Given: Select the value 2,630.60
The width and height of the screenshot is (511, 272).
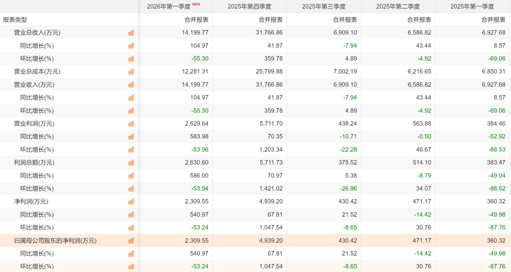Looking at the screenshot, I should 196,162.
